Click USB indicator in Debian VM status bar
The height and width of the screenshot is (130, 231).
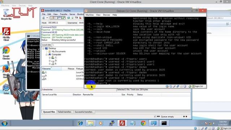(x=174, y=86)
